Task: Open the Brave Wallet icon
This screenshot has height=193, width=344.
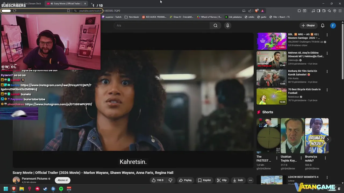Action: [x=324, y=11]
